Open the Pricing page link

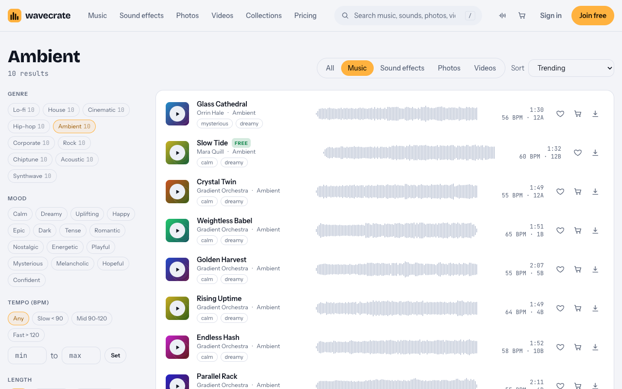[305, 16]
